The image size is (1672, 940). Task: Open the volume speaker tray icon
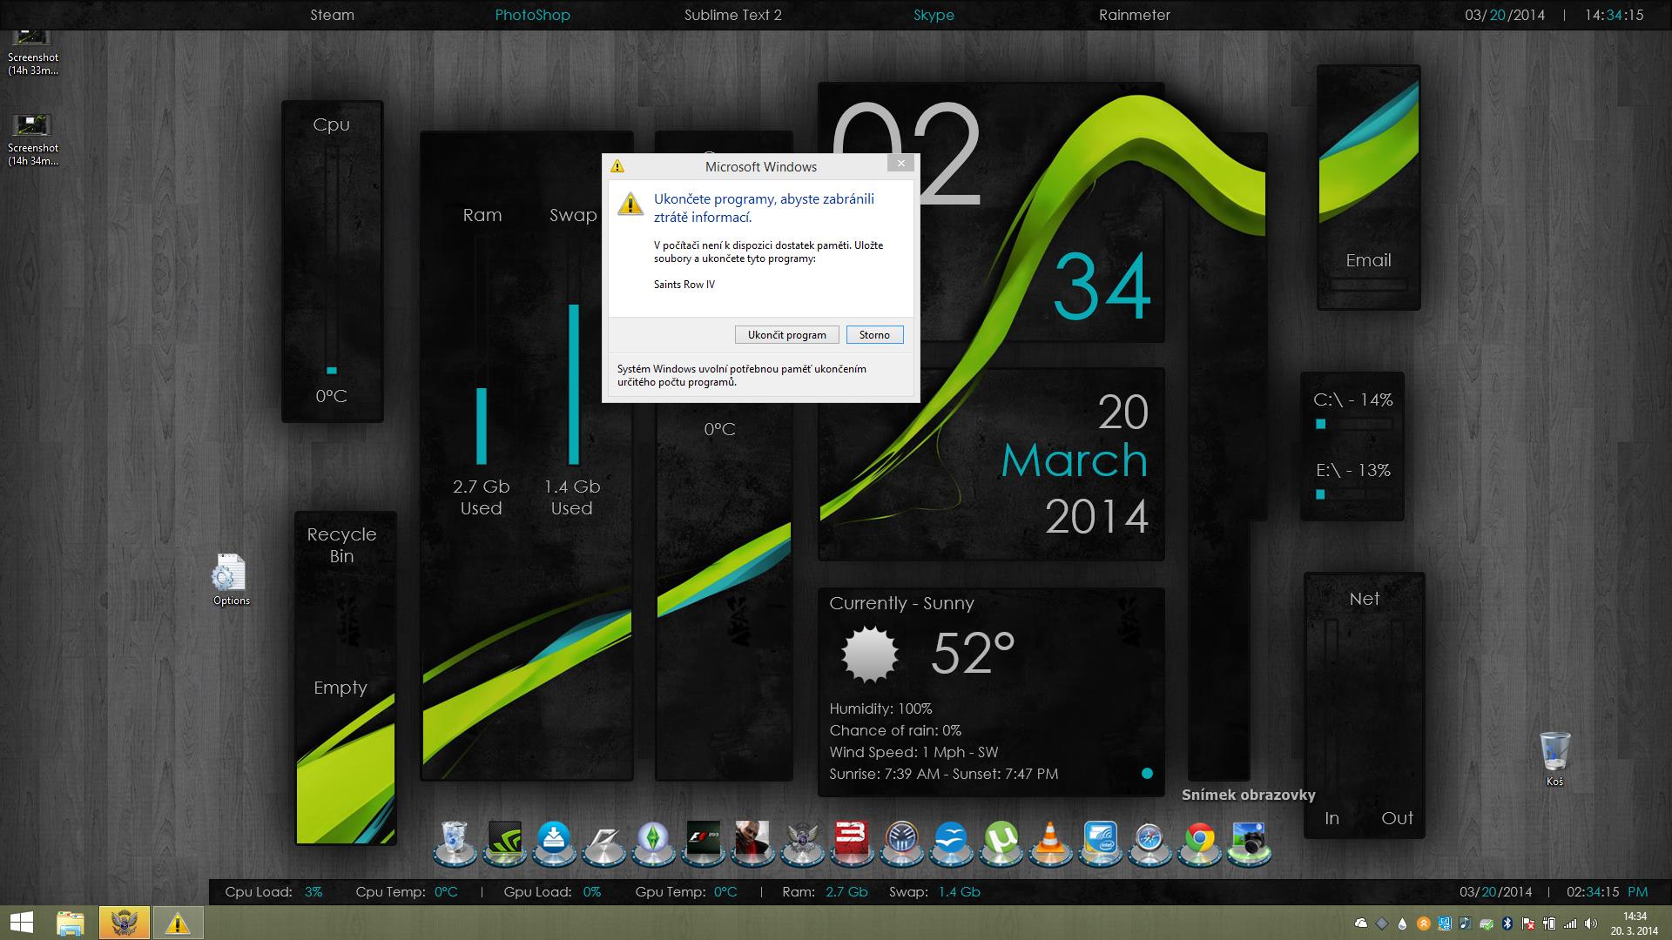[1591, 923]
